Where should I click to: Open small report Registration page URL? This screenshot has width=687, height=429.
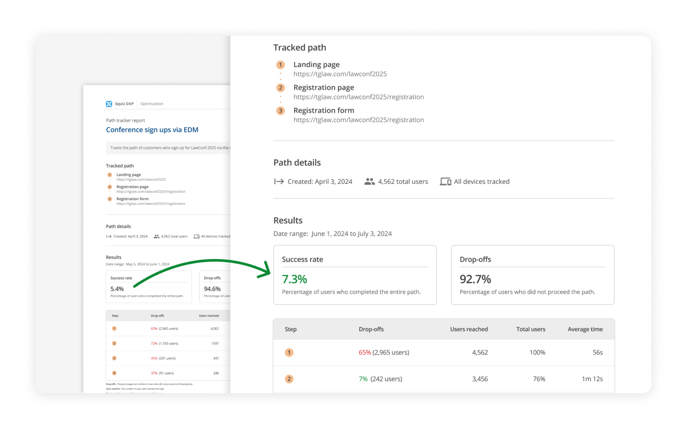click(151, 192)
